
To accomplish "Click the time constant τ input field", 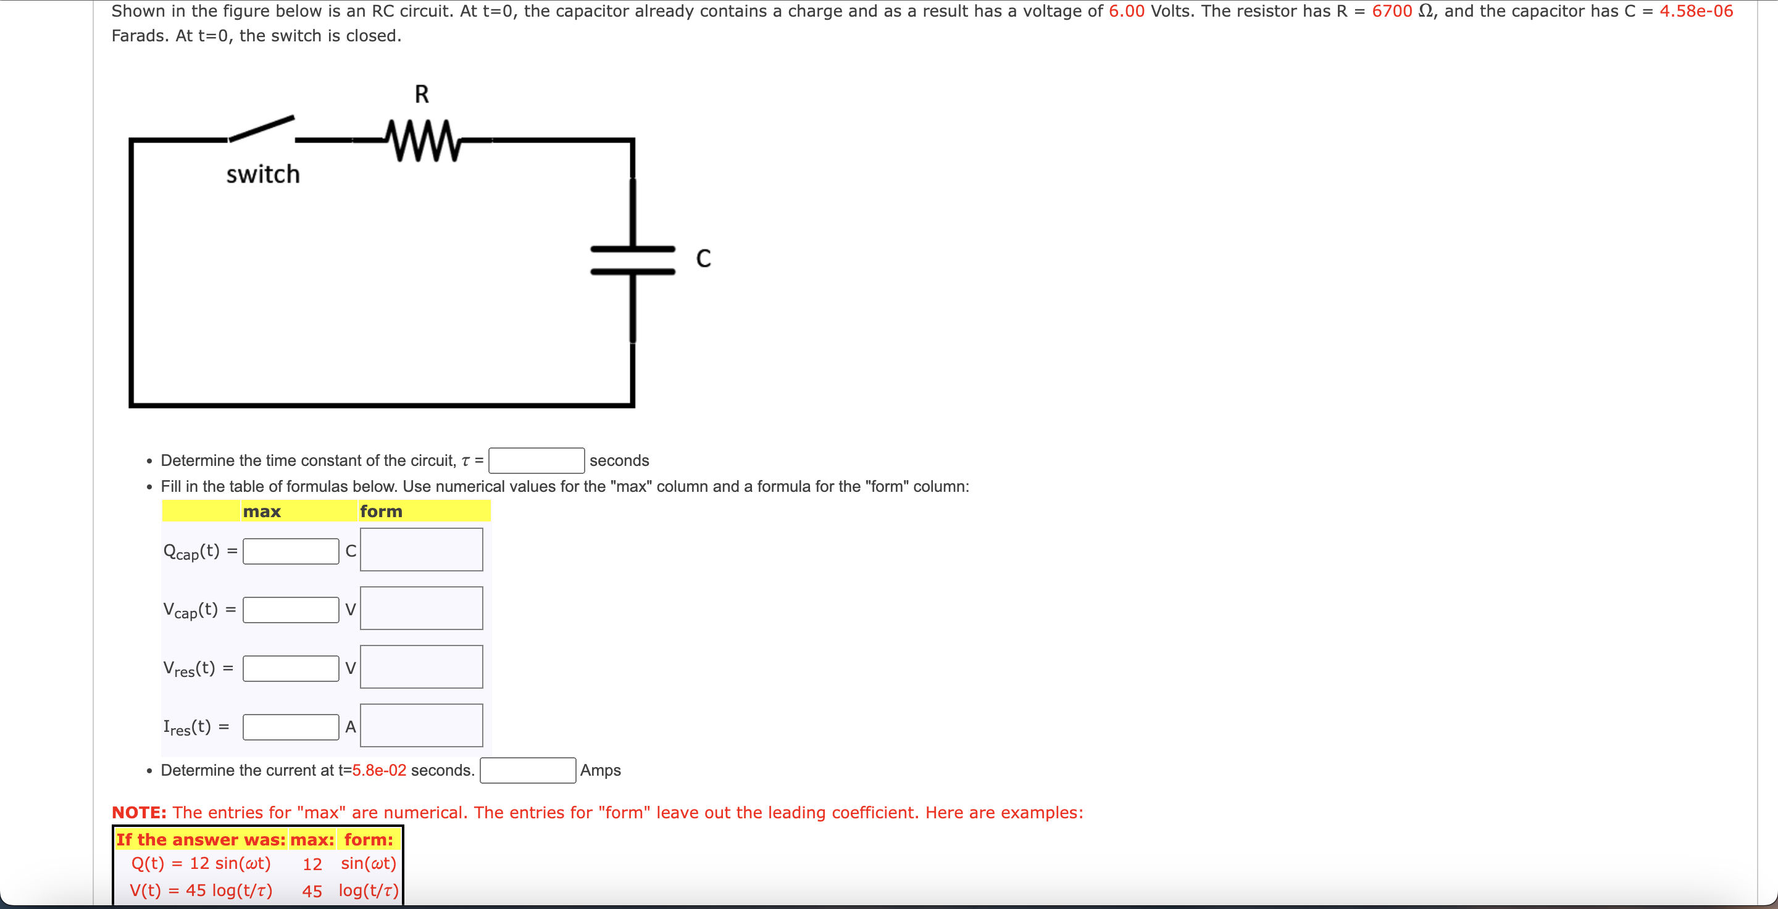I will point(536,460).
